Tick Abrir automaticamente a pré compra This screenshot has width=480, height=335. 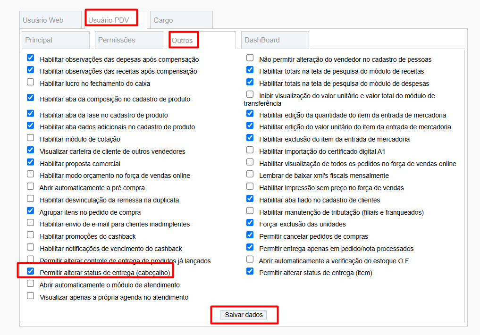(x=30, y=186)
